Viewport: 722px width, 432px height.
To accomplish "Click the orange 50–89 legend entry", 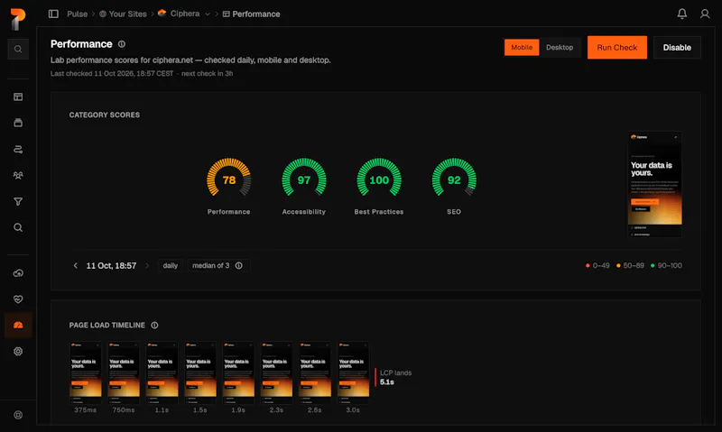I will (630, 265).
